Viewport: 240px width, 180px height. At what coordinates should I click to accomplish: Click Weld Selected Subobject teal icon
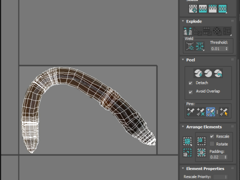coord(199,46)
